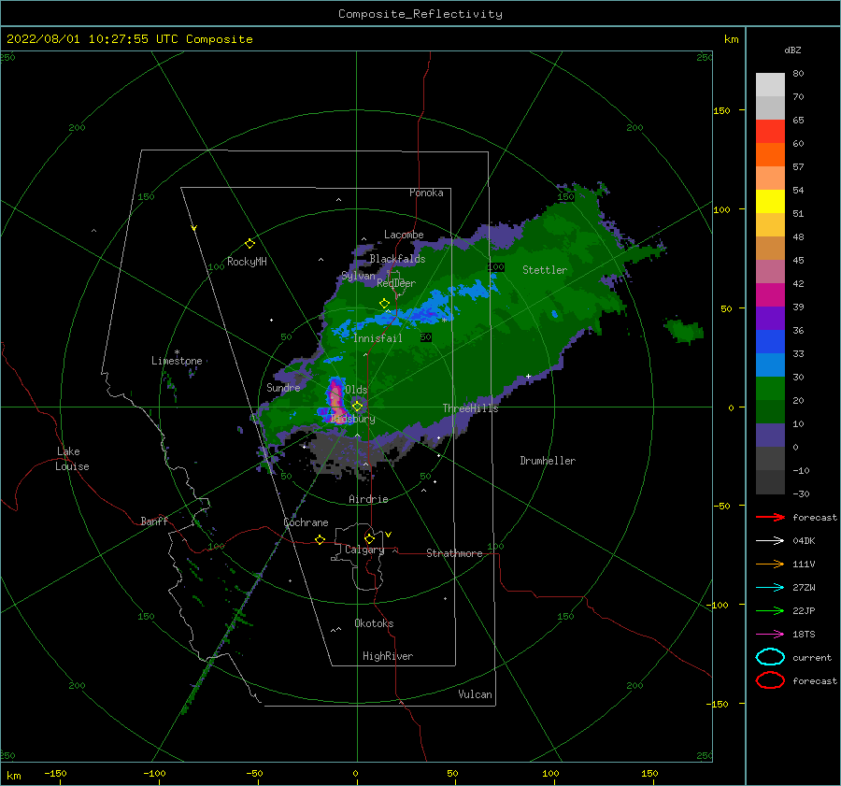Screen dimensions: 841x786
Task: Click the Ponoka city label
Action: point(426,193)
